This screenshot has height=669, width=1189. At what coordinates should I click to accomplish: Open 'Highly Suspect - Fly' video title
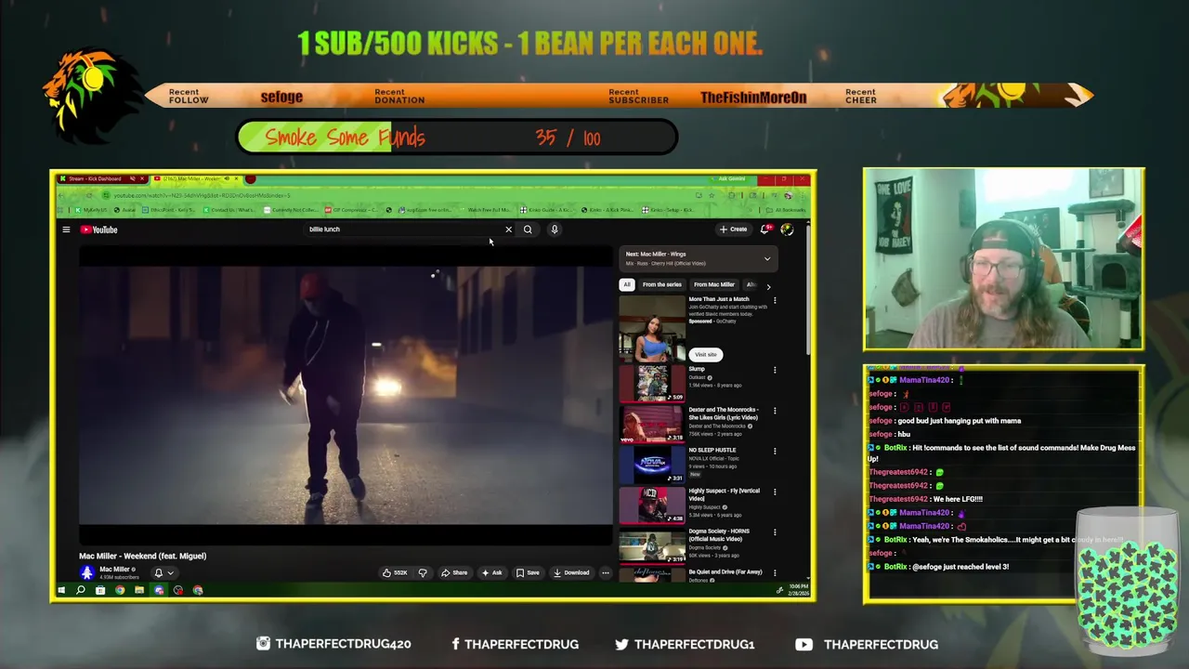(x=724, y=494)
